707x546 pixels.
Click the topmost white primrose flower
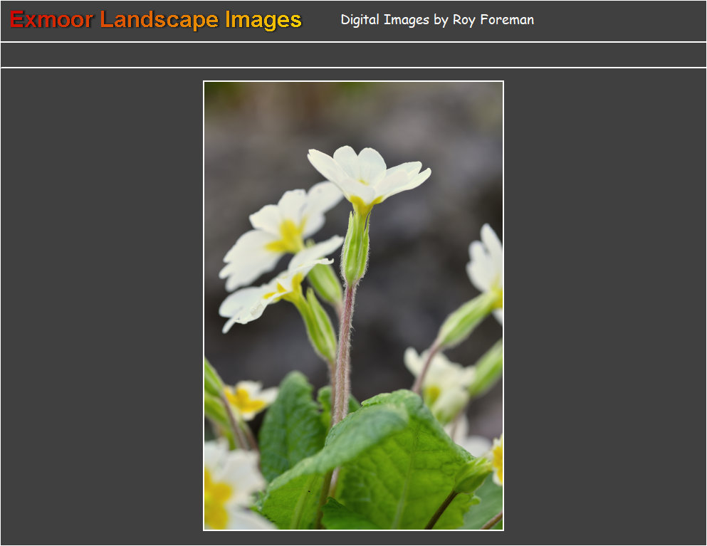(368, 173)
